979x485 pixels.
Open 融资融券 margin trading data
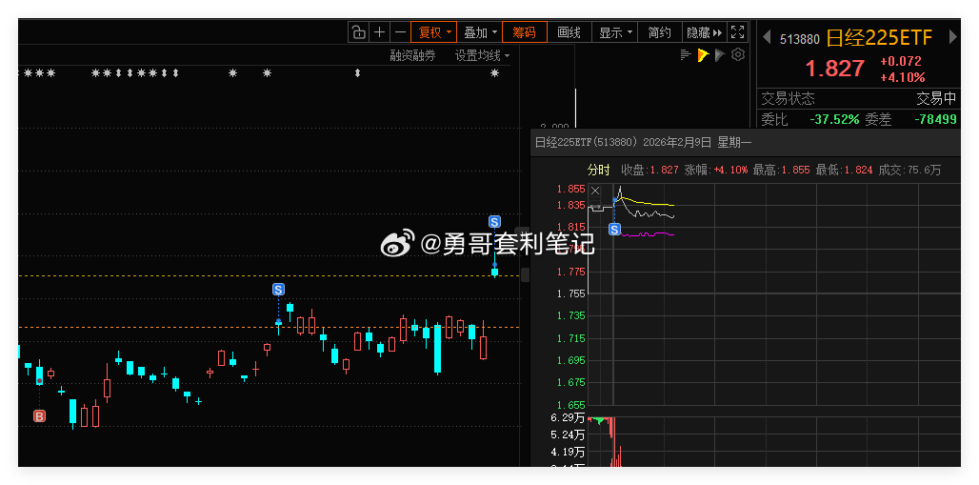[412, 55]
